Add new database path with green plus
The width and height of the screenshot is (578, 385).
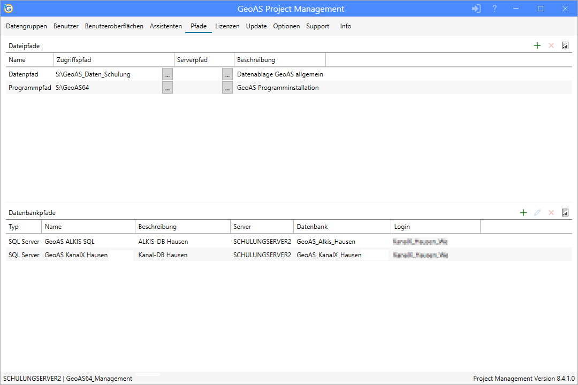coord(523,213)
